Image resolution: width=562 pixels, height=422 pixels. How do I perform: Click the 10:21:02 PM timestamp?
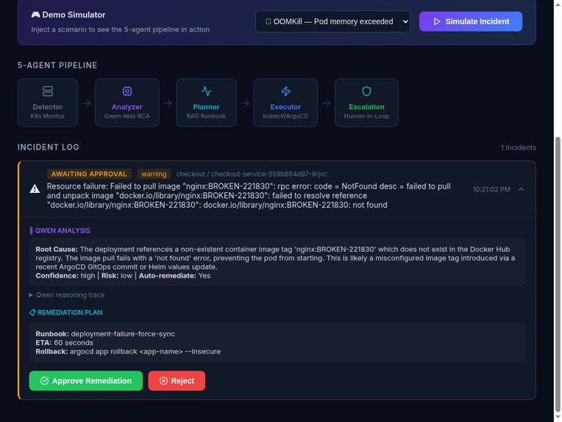pos(491,189)
